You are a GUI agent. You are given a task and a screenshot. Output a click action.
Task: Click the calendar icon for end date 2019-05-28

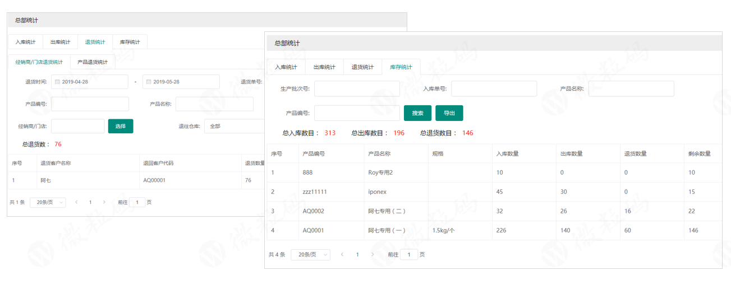pyautogui.click(x=149, y=82)
